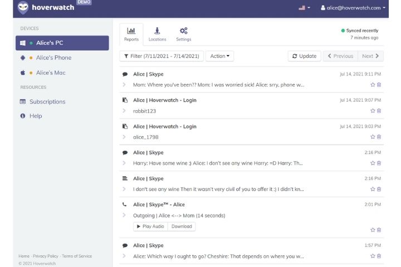The image size is (401, 267).
Task: Download the Mom call recording
Action: [x=182, y=226]
